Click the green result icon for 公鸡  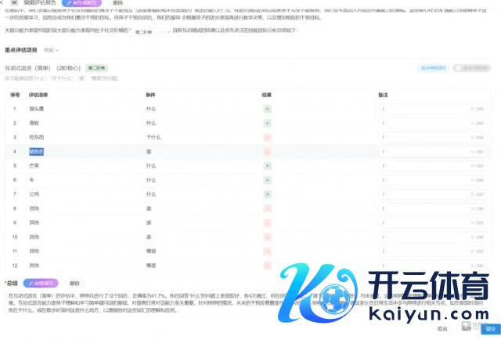[x=268, y=194]
